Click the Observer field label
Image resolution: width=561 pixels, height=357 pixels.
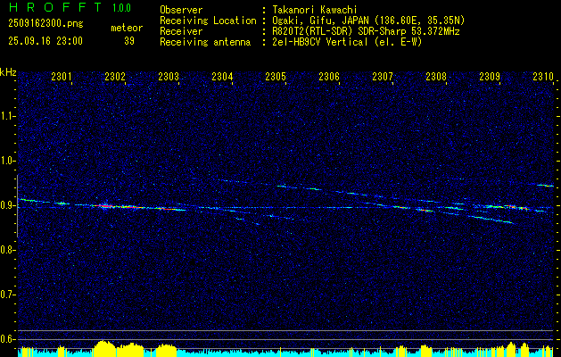point(181,10)
